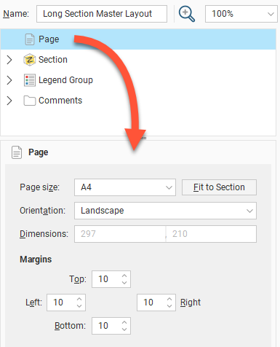Viewport: 280px width, 347px height.
Task: Click the zoom magnifier icon
Action: tap(186, 14)
